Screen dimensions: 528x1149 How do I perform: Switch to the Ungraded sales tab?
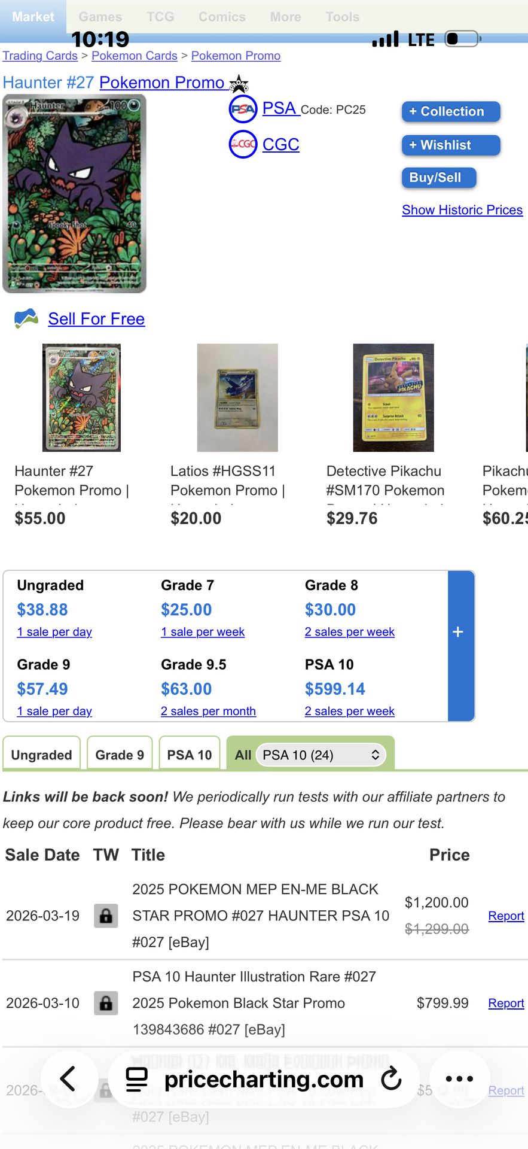42,755
